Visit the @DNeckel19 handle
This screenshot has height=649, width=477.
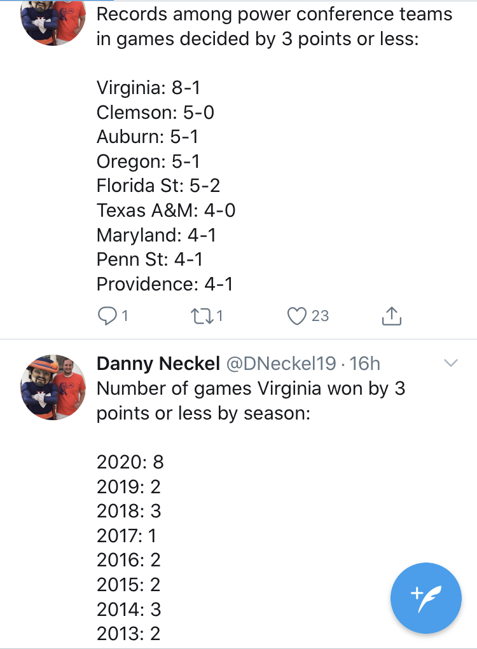(281, 364)
